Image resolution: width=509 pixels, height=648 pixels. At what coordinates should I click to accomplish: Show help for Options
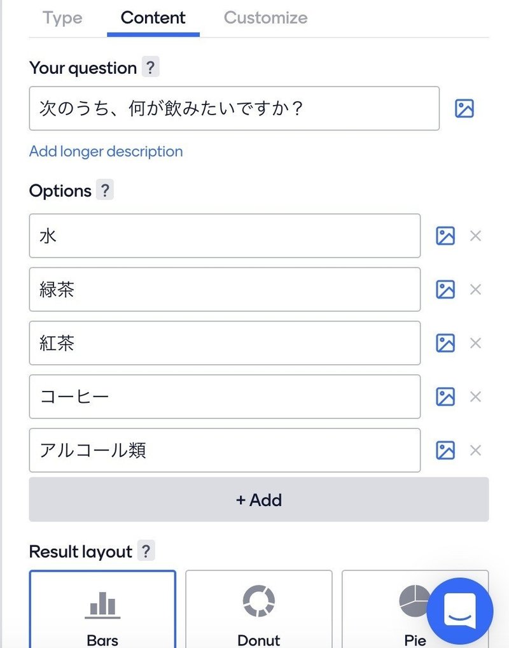point(105,190)
